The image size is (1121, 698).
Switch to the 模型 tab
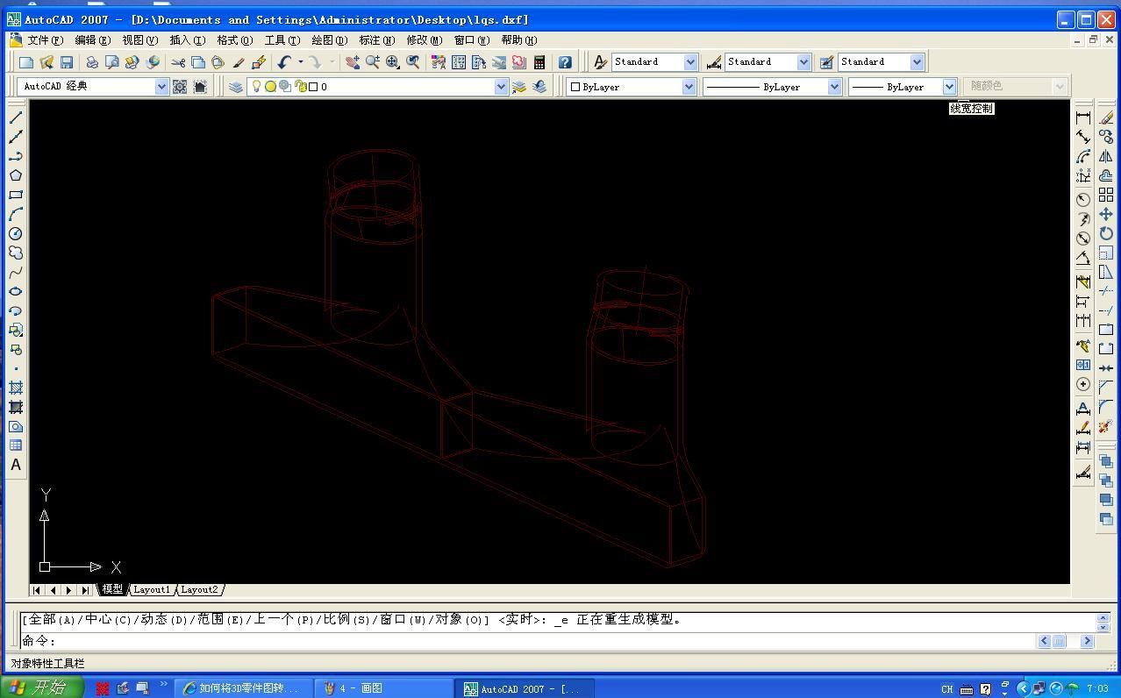coord(112,589)
